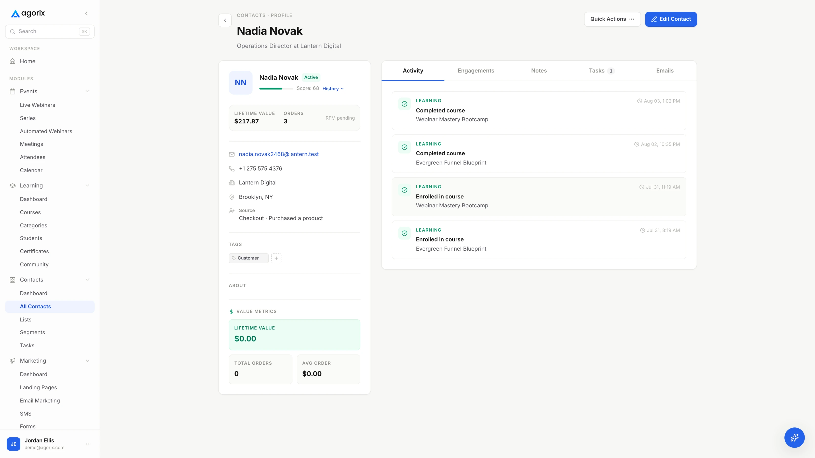Click the agorix logo

tap(28, 13)
